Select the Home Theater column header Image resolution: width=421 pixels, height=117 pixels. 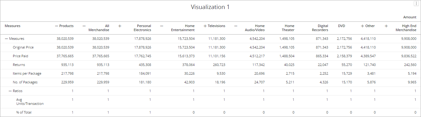(x=290, y=28)
